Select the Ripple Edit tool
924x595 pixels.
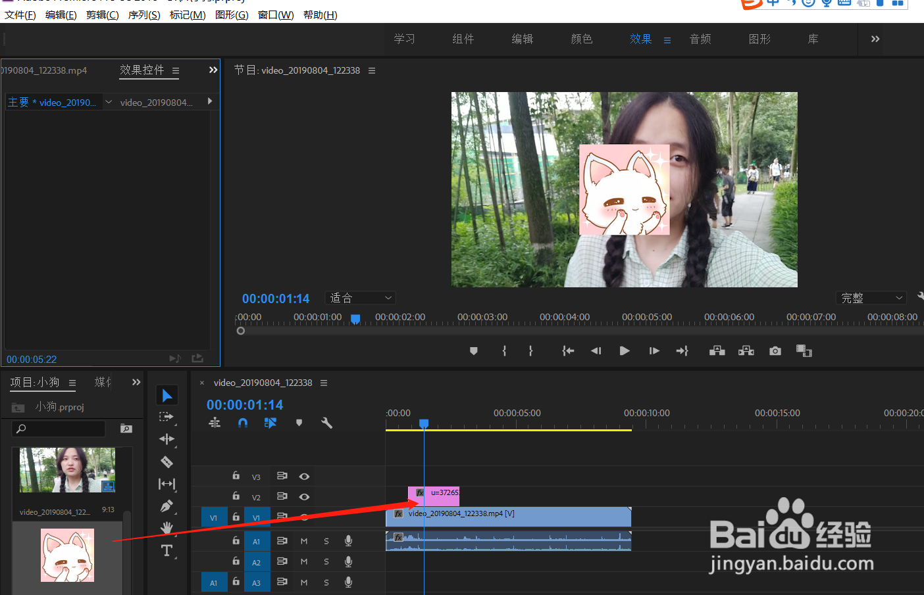(167, 439)
